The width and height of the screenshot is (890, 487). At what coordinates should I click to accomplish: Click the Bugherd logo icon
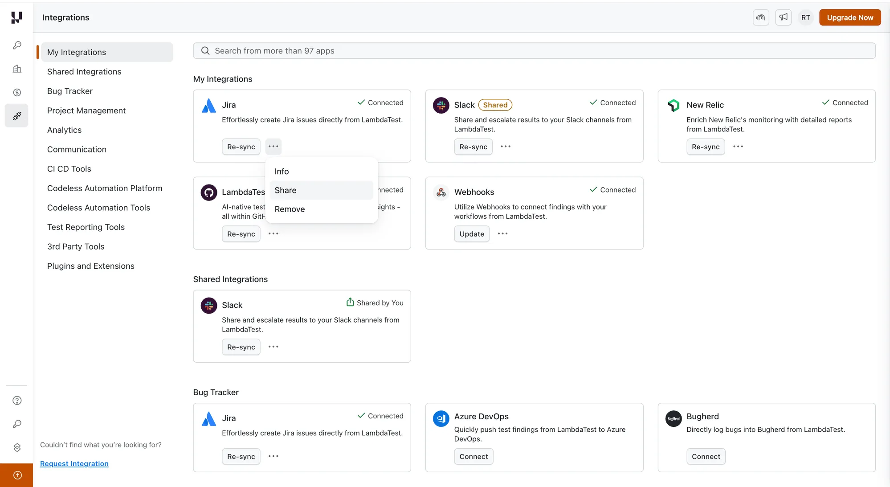(674, 418)
